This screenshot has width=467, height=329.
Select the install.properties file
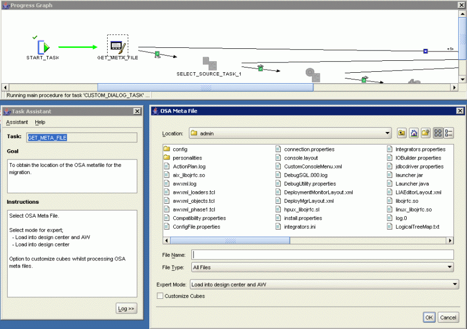304,218
